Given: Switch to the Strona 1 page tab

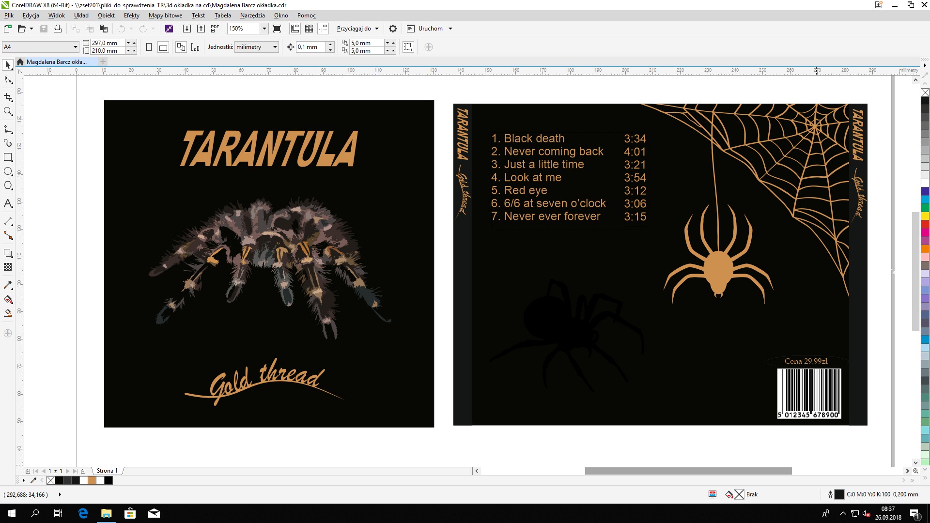Looking at the screenshot, I should pyautogui.click(x=107, y=471).
